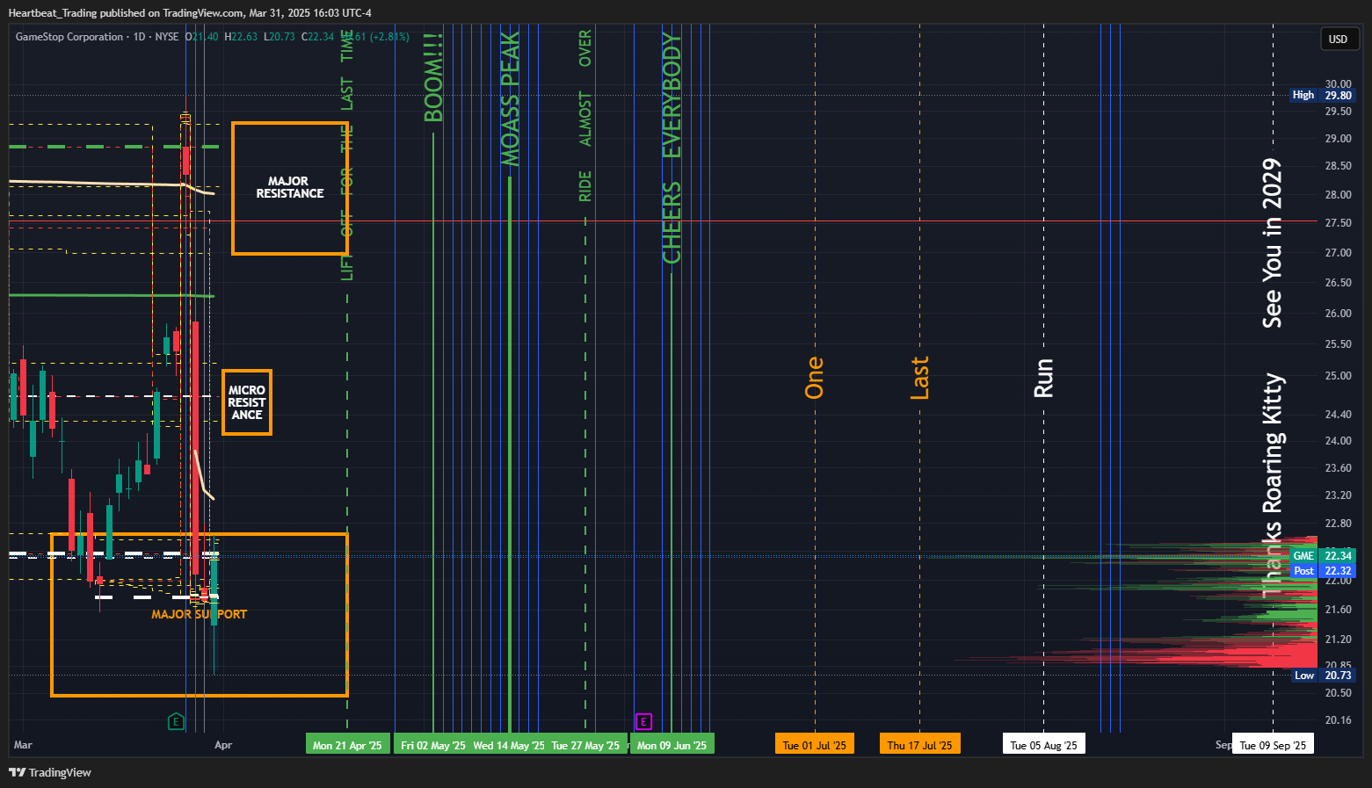The height and width of the screenshot is (788, 1372).
Task: Select the orange Last annotation
Action: tap(919, 378)
